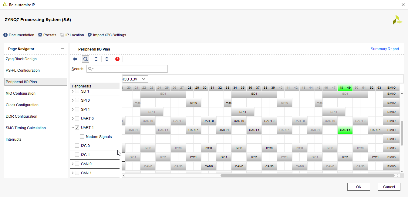
Task: Click the IP Location folder icon
Action: tap(62, 35)
